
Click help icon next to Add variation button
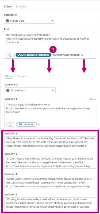tap(39, 124)
